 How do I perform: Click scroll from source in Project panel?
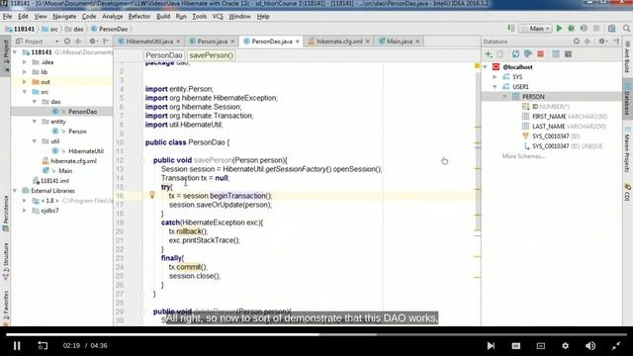point(67,42)
